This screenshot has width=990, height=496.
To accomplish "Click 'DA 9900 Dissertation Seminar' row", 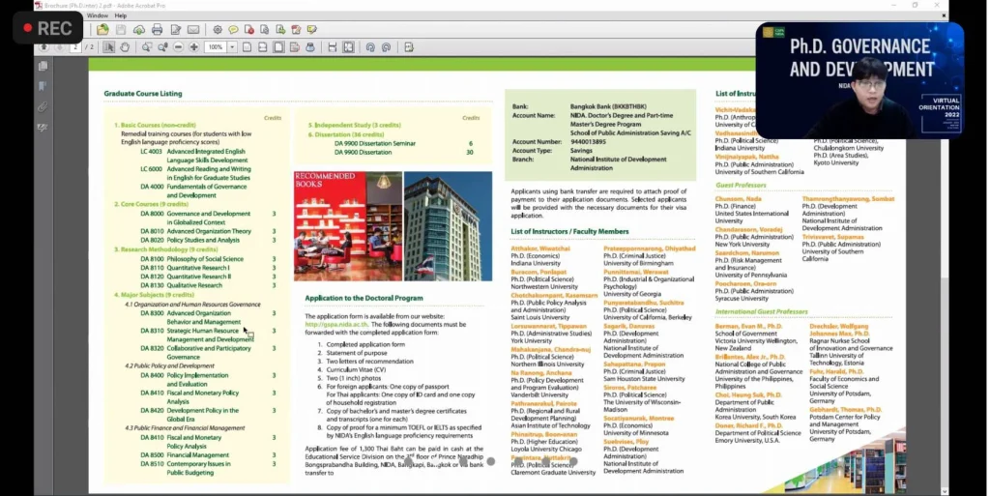I will [403, 143].
